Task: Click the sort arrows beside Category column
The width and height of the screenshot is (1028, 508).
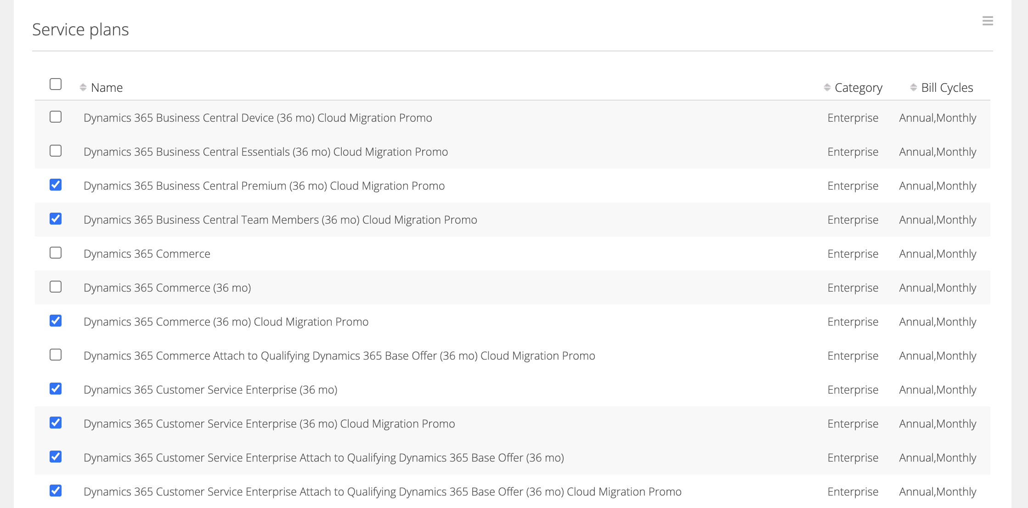Action: (827, 87)
